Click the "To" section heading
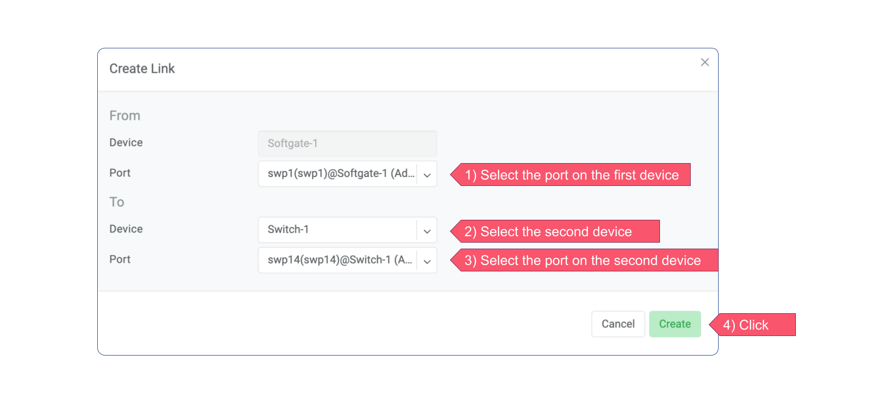This screenshot has width=895, height=402. pos(117,202)
